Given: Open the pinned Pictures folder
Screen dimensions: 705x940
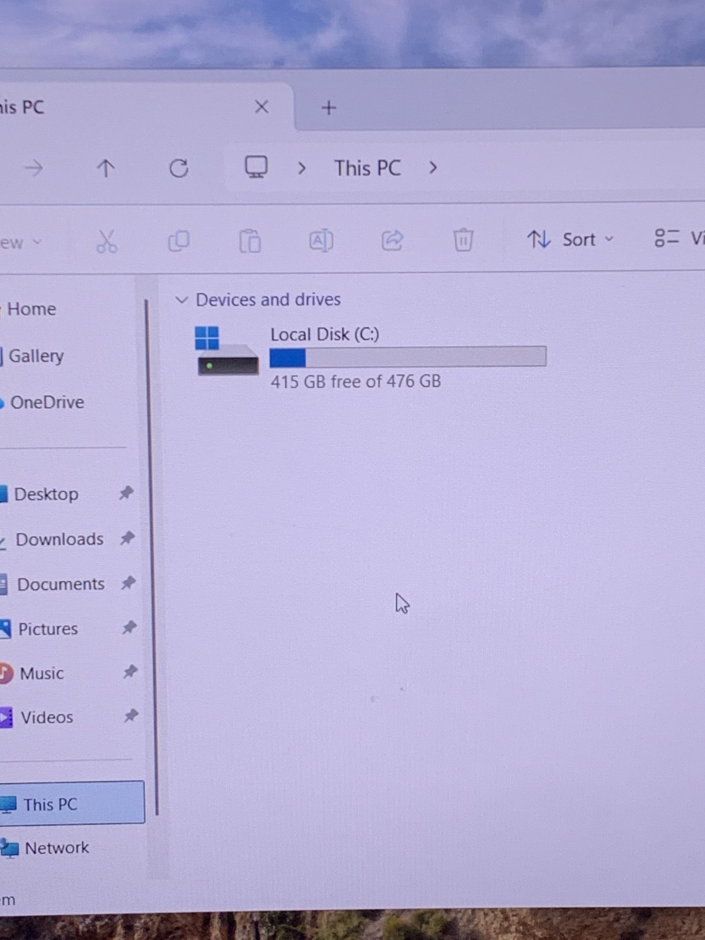Looking at the screenshot, I should 48,629.
